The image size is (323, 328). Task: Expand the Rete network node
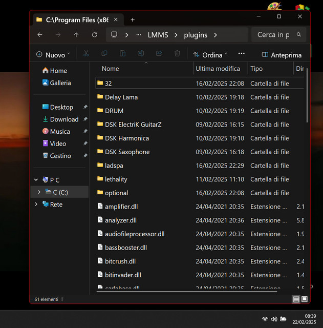[x=36, y=204]
